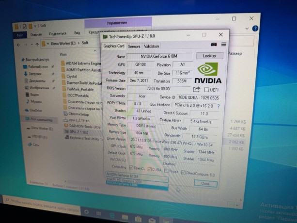Open Explorer recent locations dropdown arrow
The width and height of the screenshot is (297, 223).
pos(31,45)
